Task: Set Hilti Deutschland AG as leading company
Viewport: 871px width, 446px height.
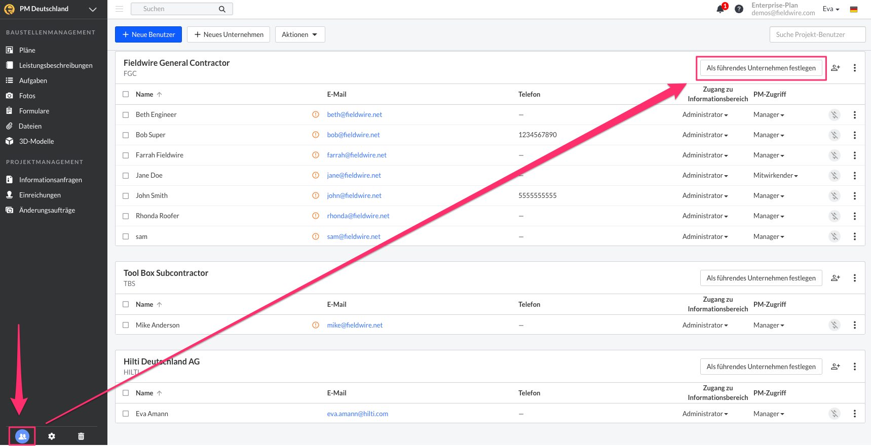Action: pos(761,367)
